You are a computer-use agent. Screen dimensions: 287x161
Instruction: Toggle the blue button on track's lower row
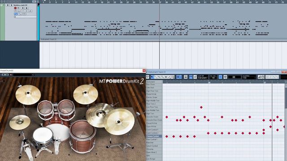click(16, 14)
